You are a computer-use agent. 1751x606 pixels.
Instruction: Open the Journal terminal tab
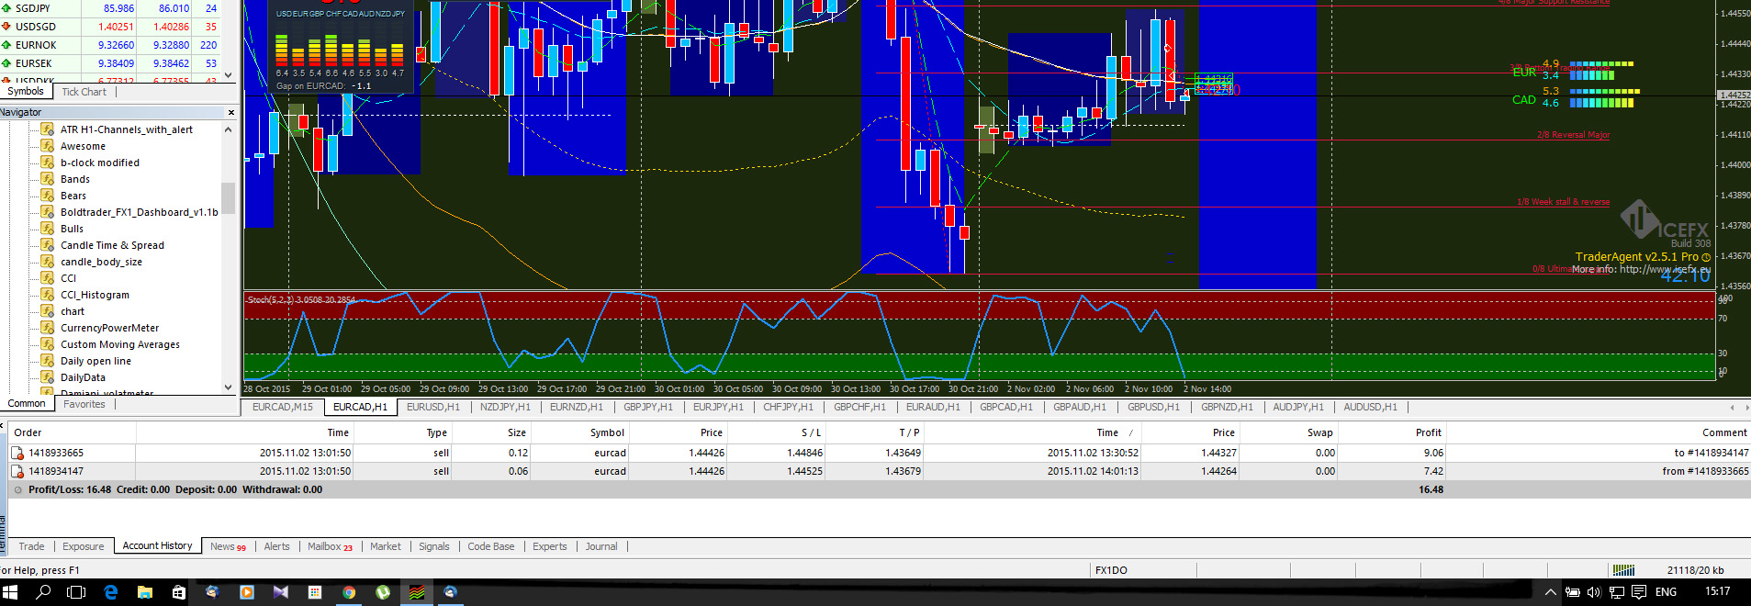[601, 546]
